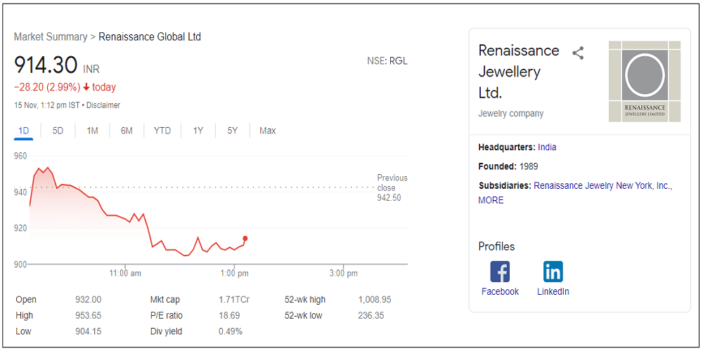Screen dimensions: 703x351
Task: Click the red current-price dot on chart
Action: click(245, 239)
